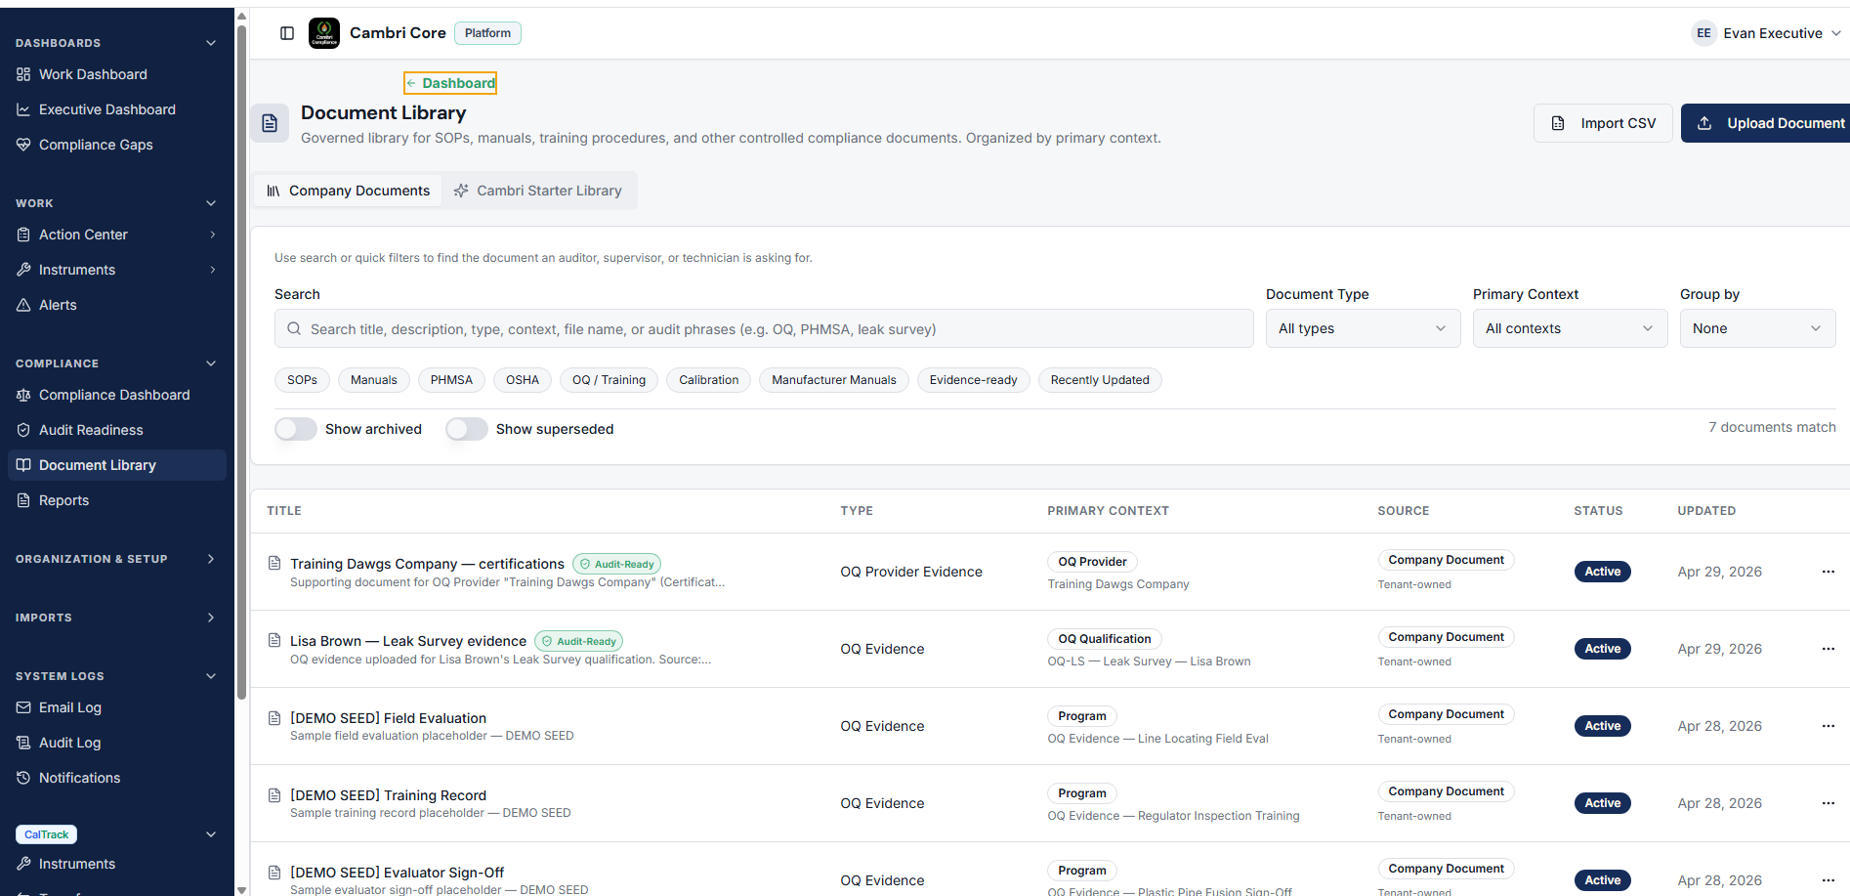Go to Compliance Gaps page
The width and height of the screenshot is (1850, 896).
pyautogui.click(x=96, y=145)
